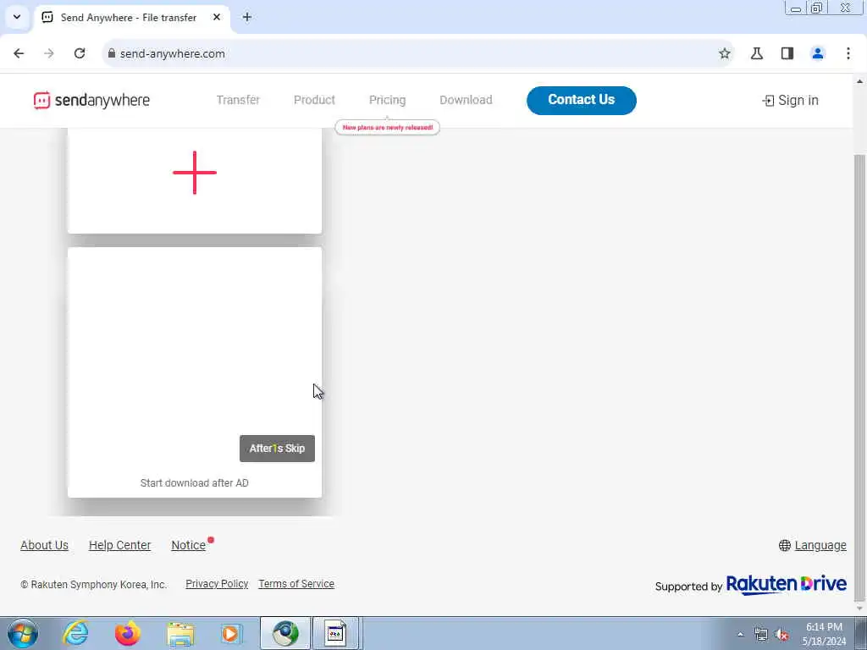Go back with the browser back arrow
Image resolution: width=867 pixels, height=650 pixels.
[19, 53]
